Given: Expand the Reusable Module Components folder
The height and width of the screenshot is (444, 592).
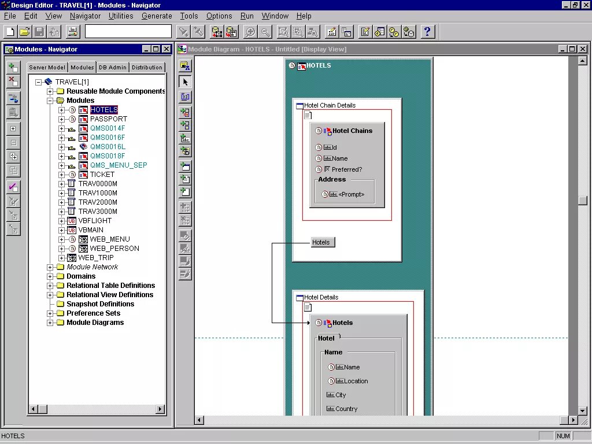Looking at the screenshot, I should coord(50,91).
